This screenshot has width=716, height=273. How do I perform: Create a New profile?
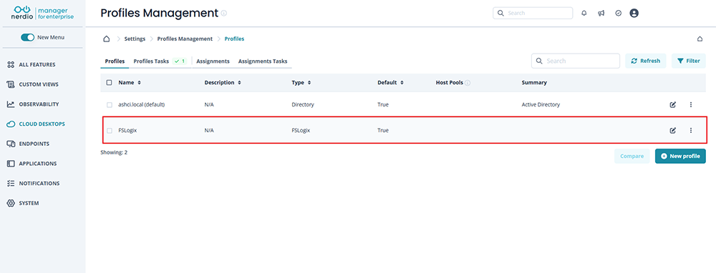(680, 157)
